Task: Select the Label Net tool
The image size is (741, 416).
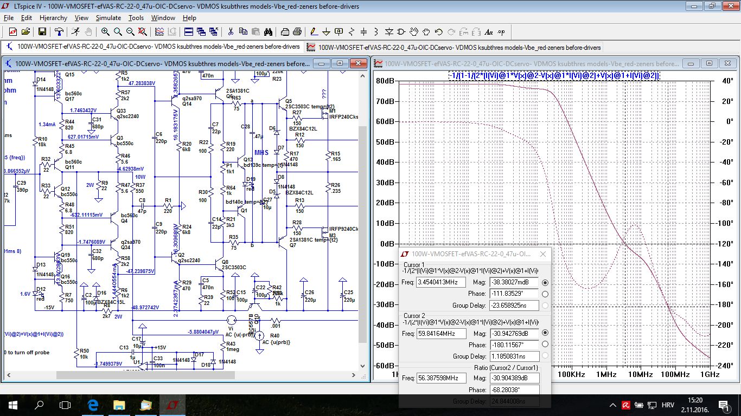Action: point(338,31)
